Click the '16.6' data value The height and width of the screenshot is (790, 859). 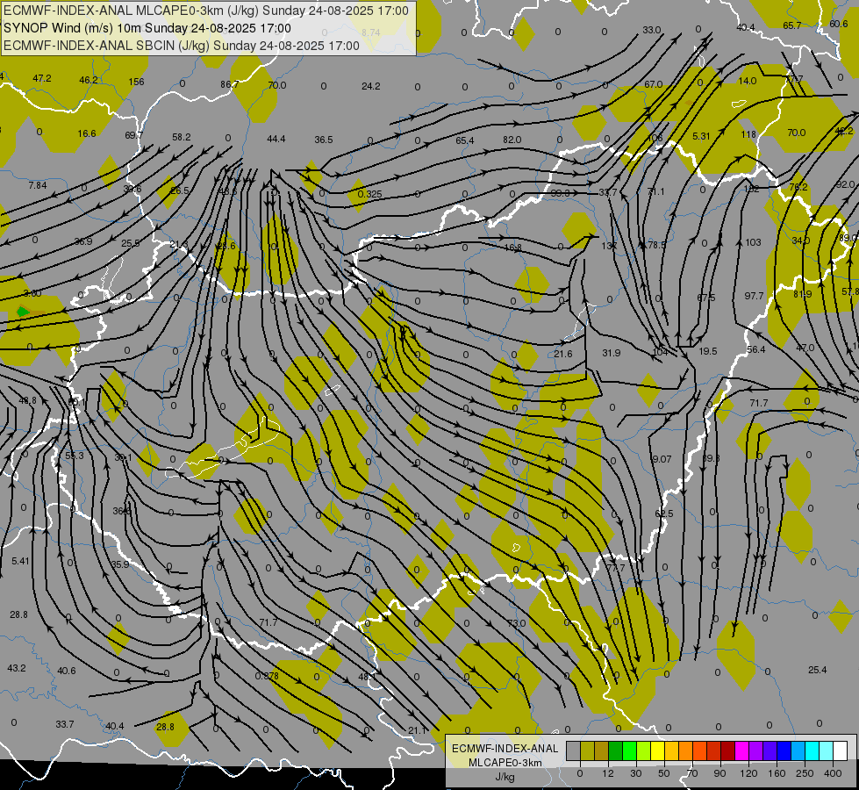(87, 133)
